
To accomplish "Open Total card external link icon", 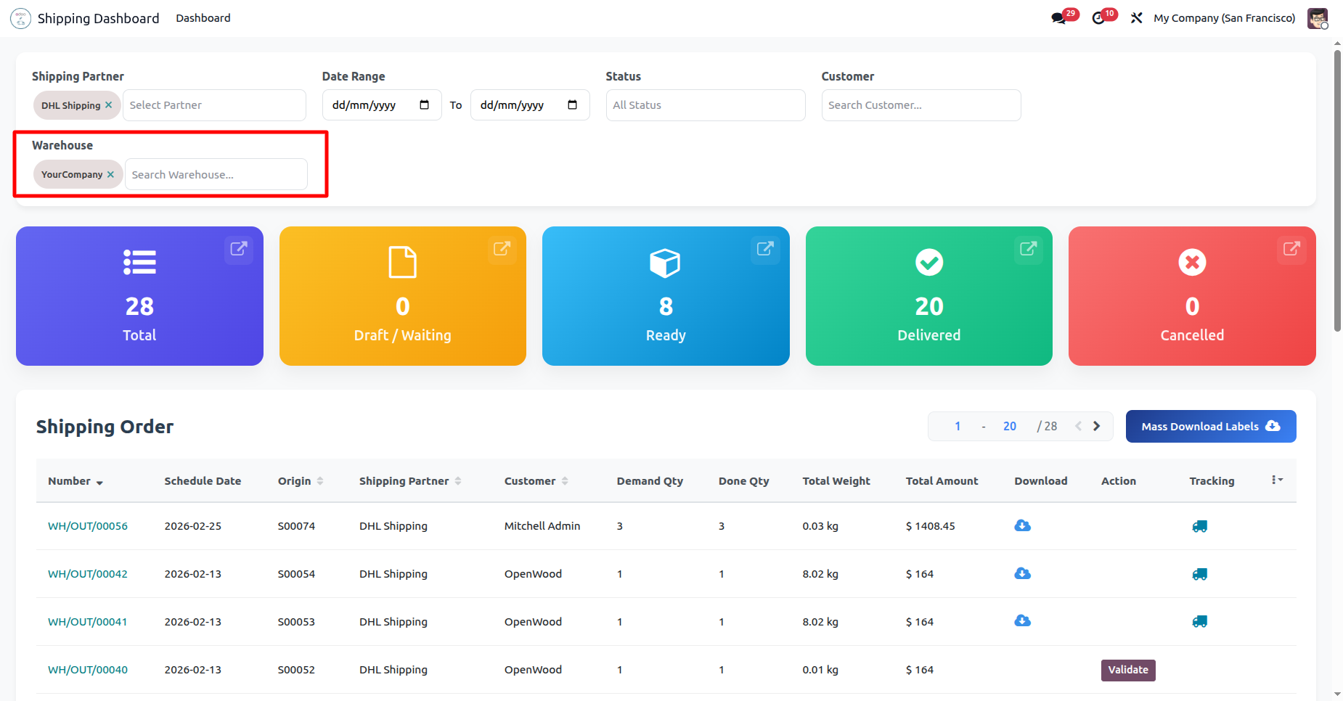I will [x=238, y=249].
